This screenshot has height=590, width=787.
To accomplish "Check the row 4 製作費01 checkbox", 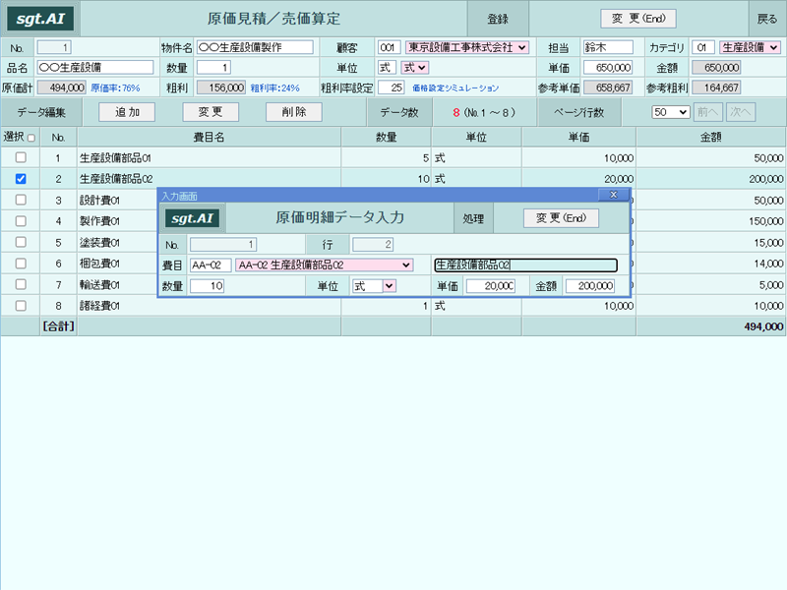I will pos(21,220).
